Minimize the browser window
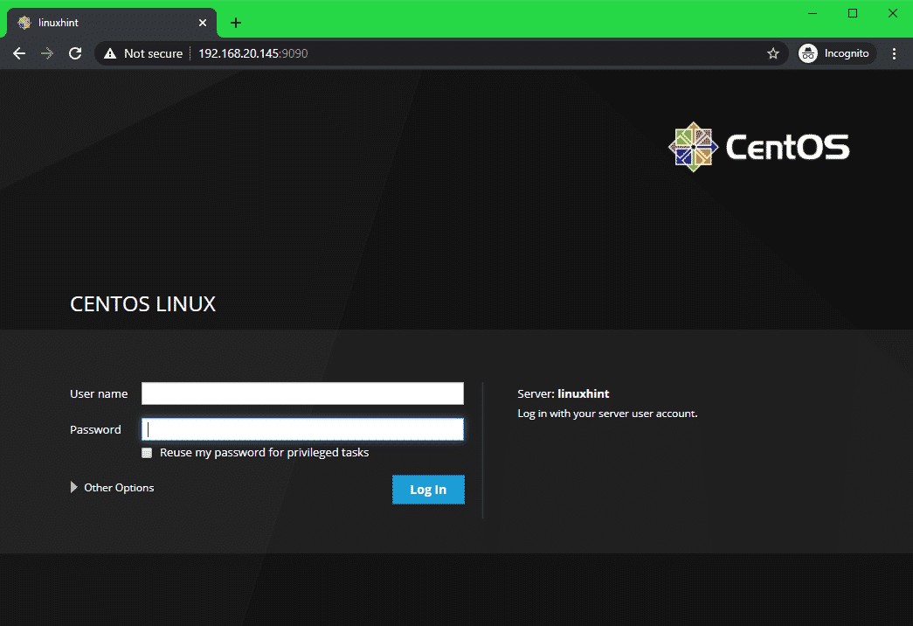The image size is (913, 626). 813,13
